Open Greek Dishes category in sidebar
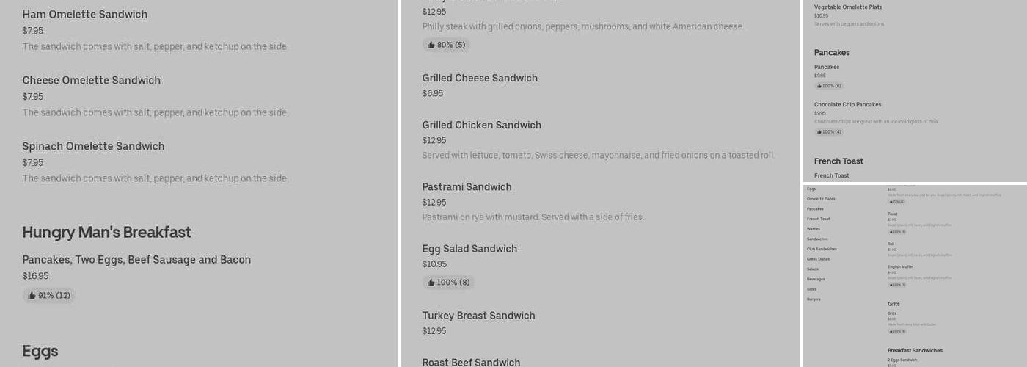The width and height of the screenshot is (1027, 367). [818, 259]
